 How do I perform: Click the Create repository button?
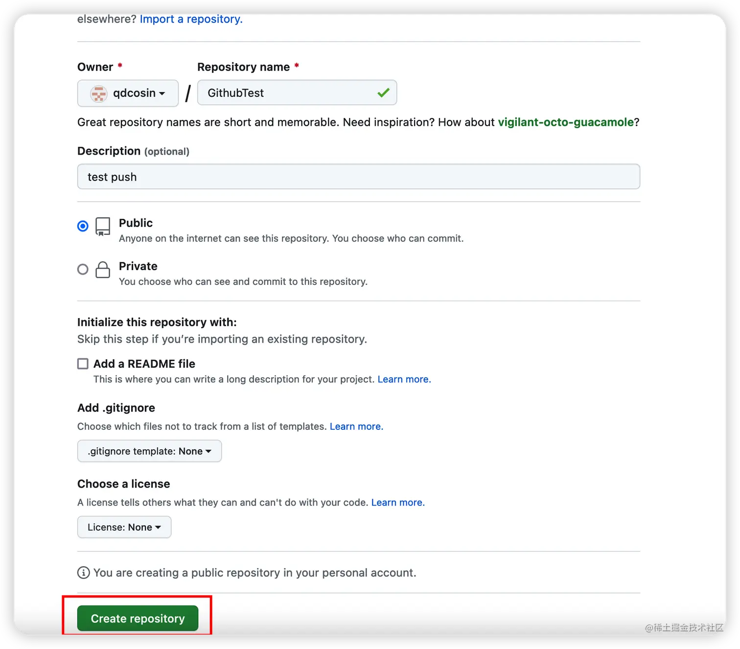pyautogui.click(x=138, y=619)
